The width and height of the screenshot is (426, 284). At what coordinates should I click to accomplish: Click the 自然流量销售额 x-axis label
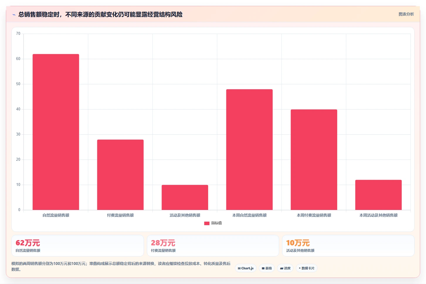(56, 215)
